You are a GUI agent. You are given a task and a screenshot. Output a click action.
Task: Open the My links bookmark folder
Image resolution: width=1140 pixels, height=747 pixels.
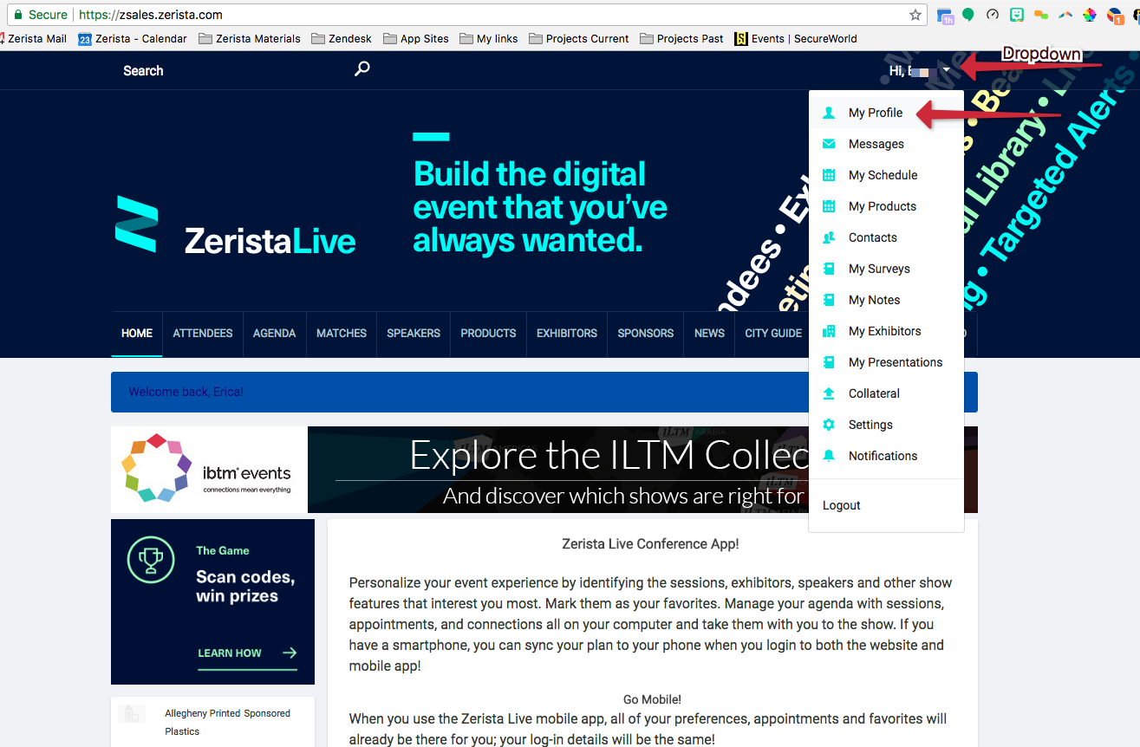489,39
